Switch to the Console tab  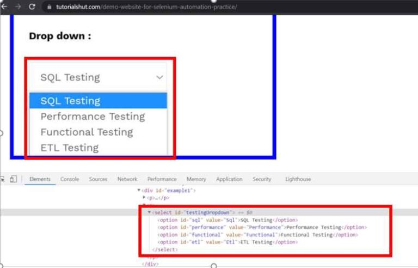click(x=70, y=179)
